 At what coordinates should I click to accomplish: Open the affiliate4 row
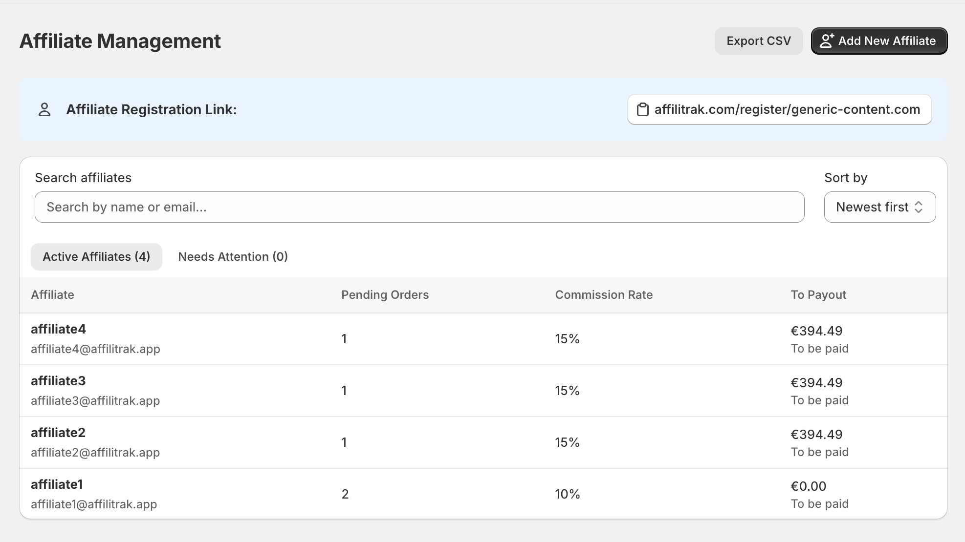(x=483, y=339)
